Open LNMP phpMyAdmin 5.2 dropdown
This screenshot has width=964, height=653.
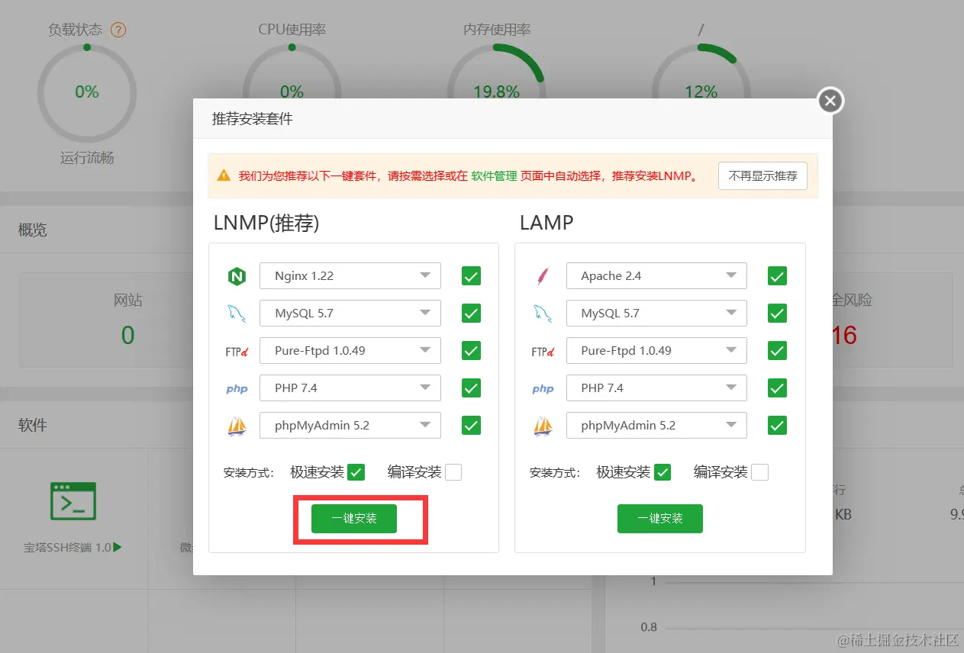point(350,426)
